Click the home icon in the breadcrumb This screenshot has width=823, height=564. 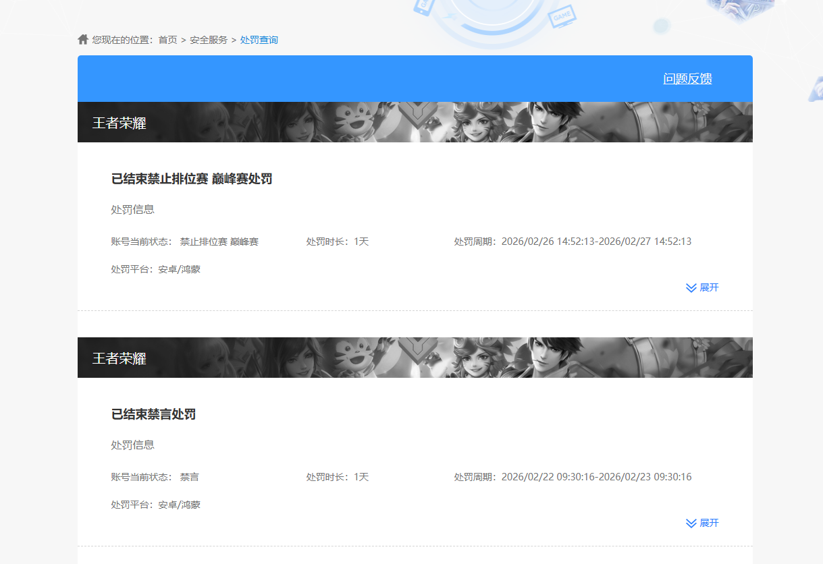click(83, 39)
